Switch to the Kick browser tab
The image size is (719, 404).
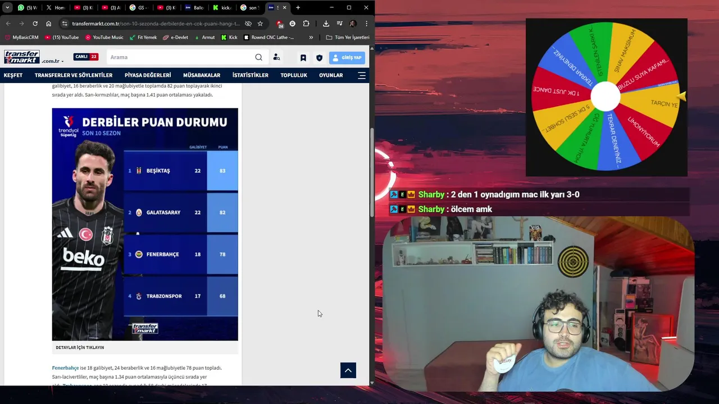(x=222, y=8)
